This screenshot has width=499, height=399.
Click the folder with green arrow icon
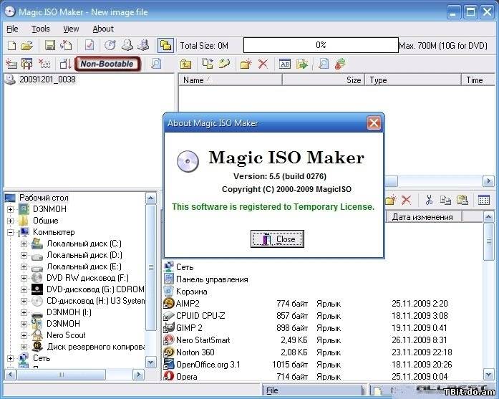point(301,64)
